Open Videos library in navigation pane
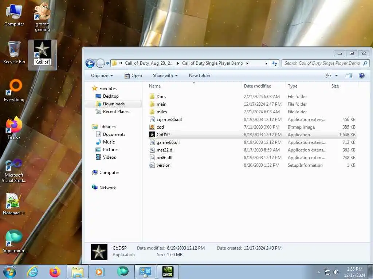The height and width of the screenshot is (279, 373). (x=106, y=157)
